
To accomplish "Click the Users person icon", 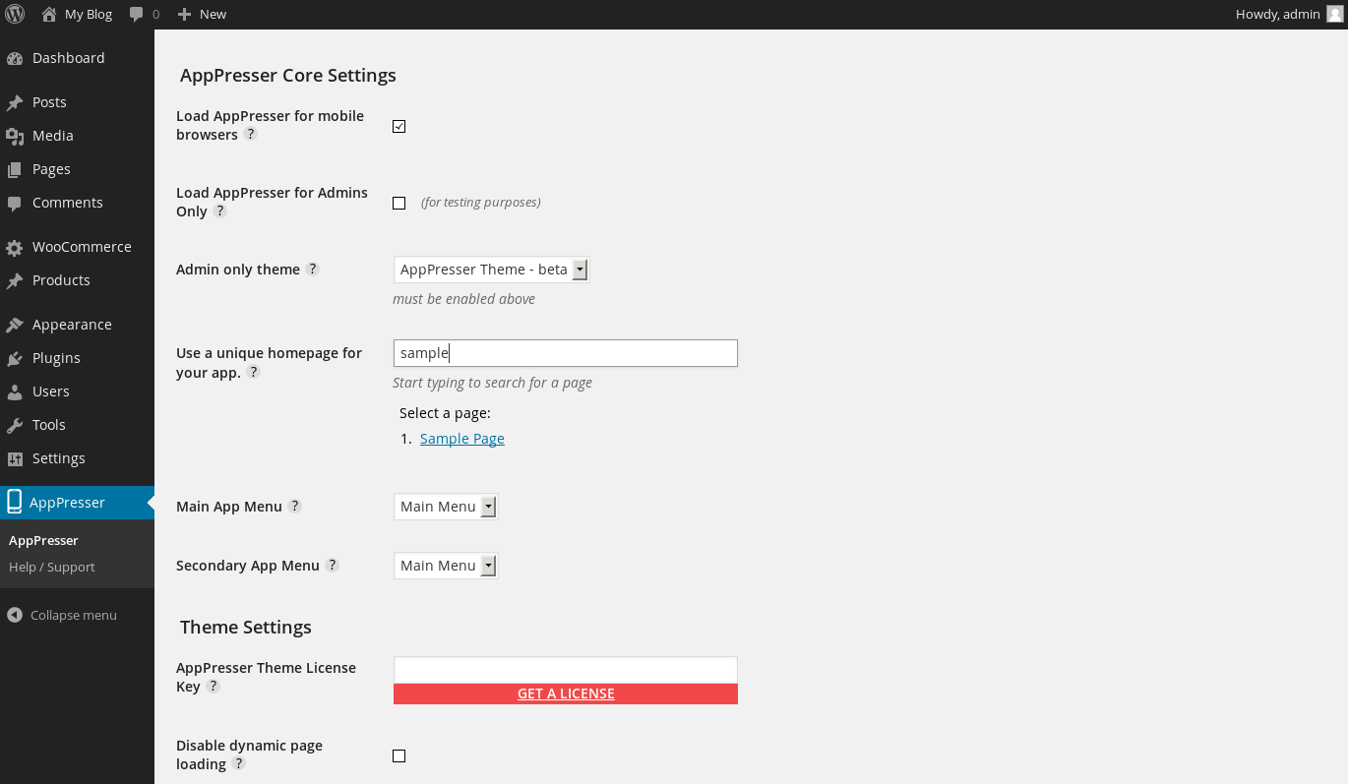I will pos(14,392).
